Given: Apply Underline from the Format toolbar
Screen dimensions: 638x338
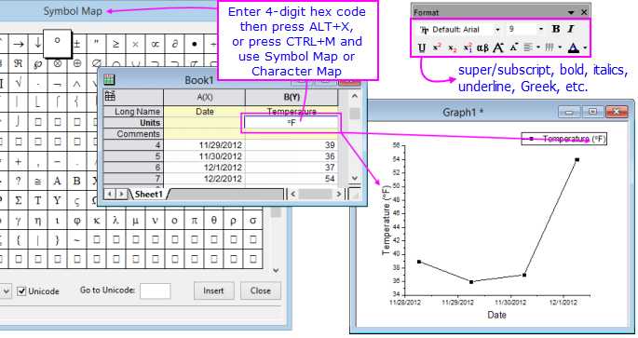Looking at the screenshot, I should (x=422, y=48).
